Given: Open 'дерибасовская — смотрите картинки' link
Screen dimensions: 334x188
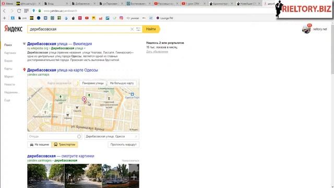Looking at the screenshot, I should click(x=61, y=156).
